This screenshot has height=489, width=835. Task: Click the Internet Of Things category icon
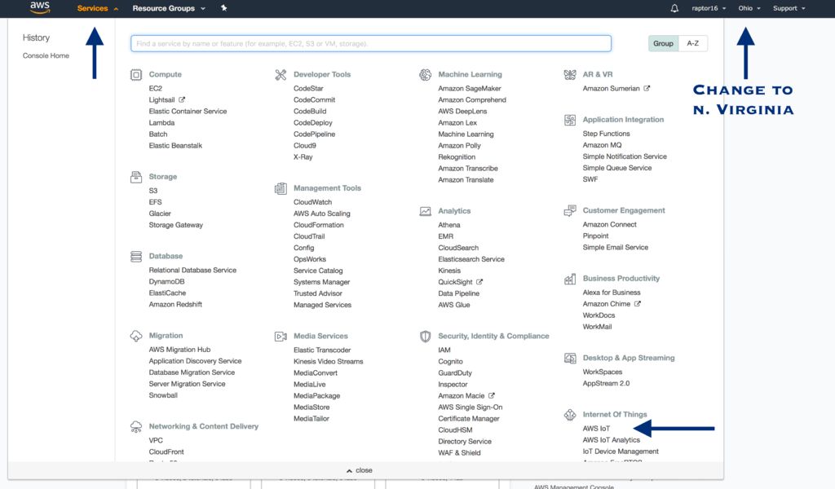coord(570,415)
